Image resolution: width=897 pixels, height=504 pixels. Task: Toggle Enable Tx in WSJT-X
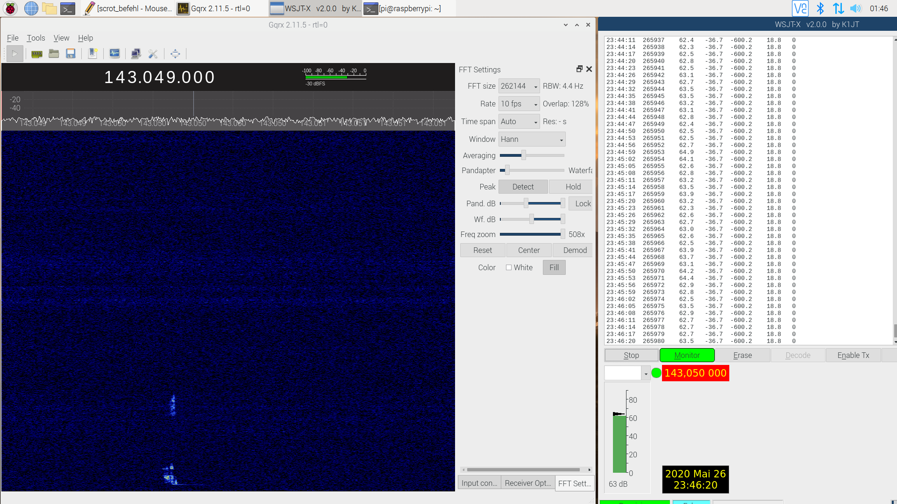tap(853, 355)
